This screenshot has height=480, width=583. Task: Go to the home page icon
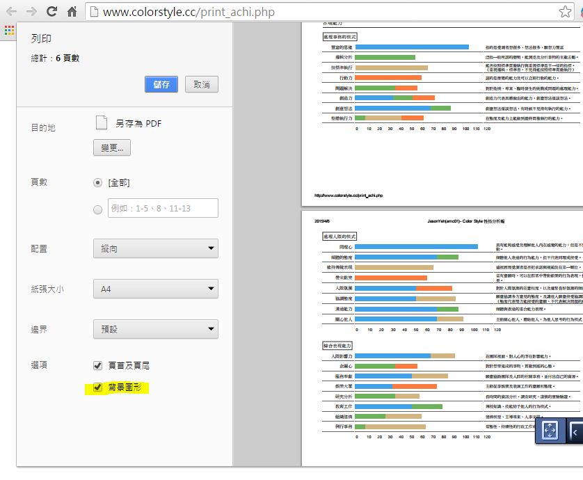72,12
